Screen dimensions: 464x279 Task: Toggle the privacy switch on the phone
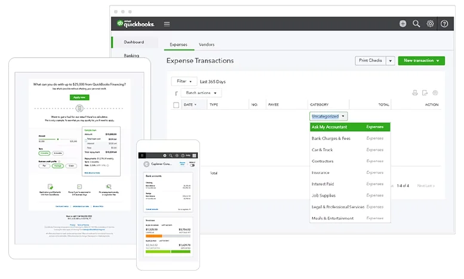click(192, 165)
